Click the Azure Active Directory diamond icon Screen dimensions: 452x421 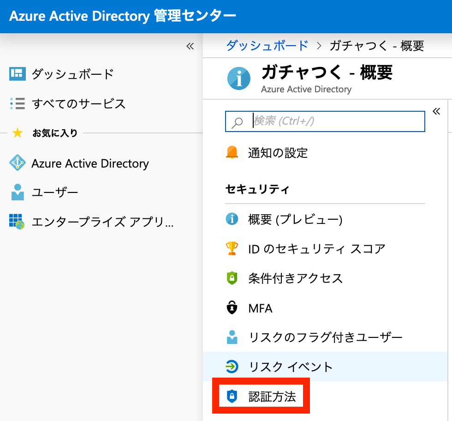click(x=18, y=162)
